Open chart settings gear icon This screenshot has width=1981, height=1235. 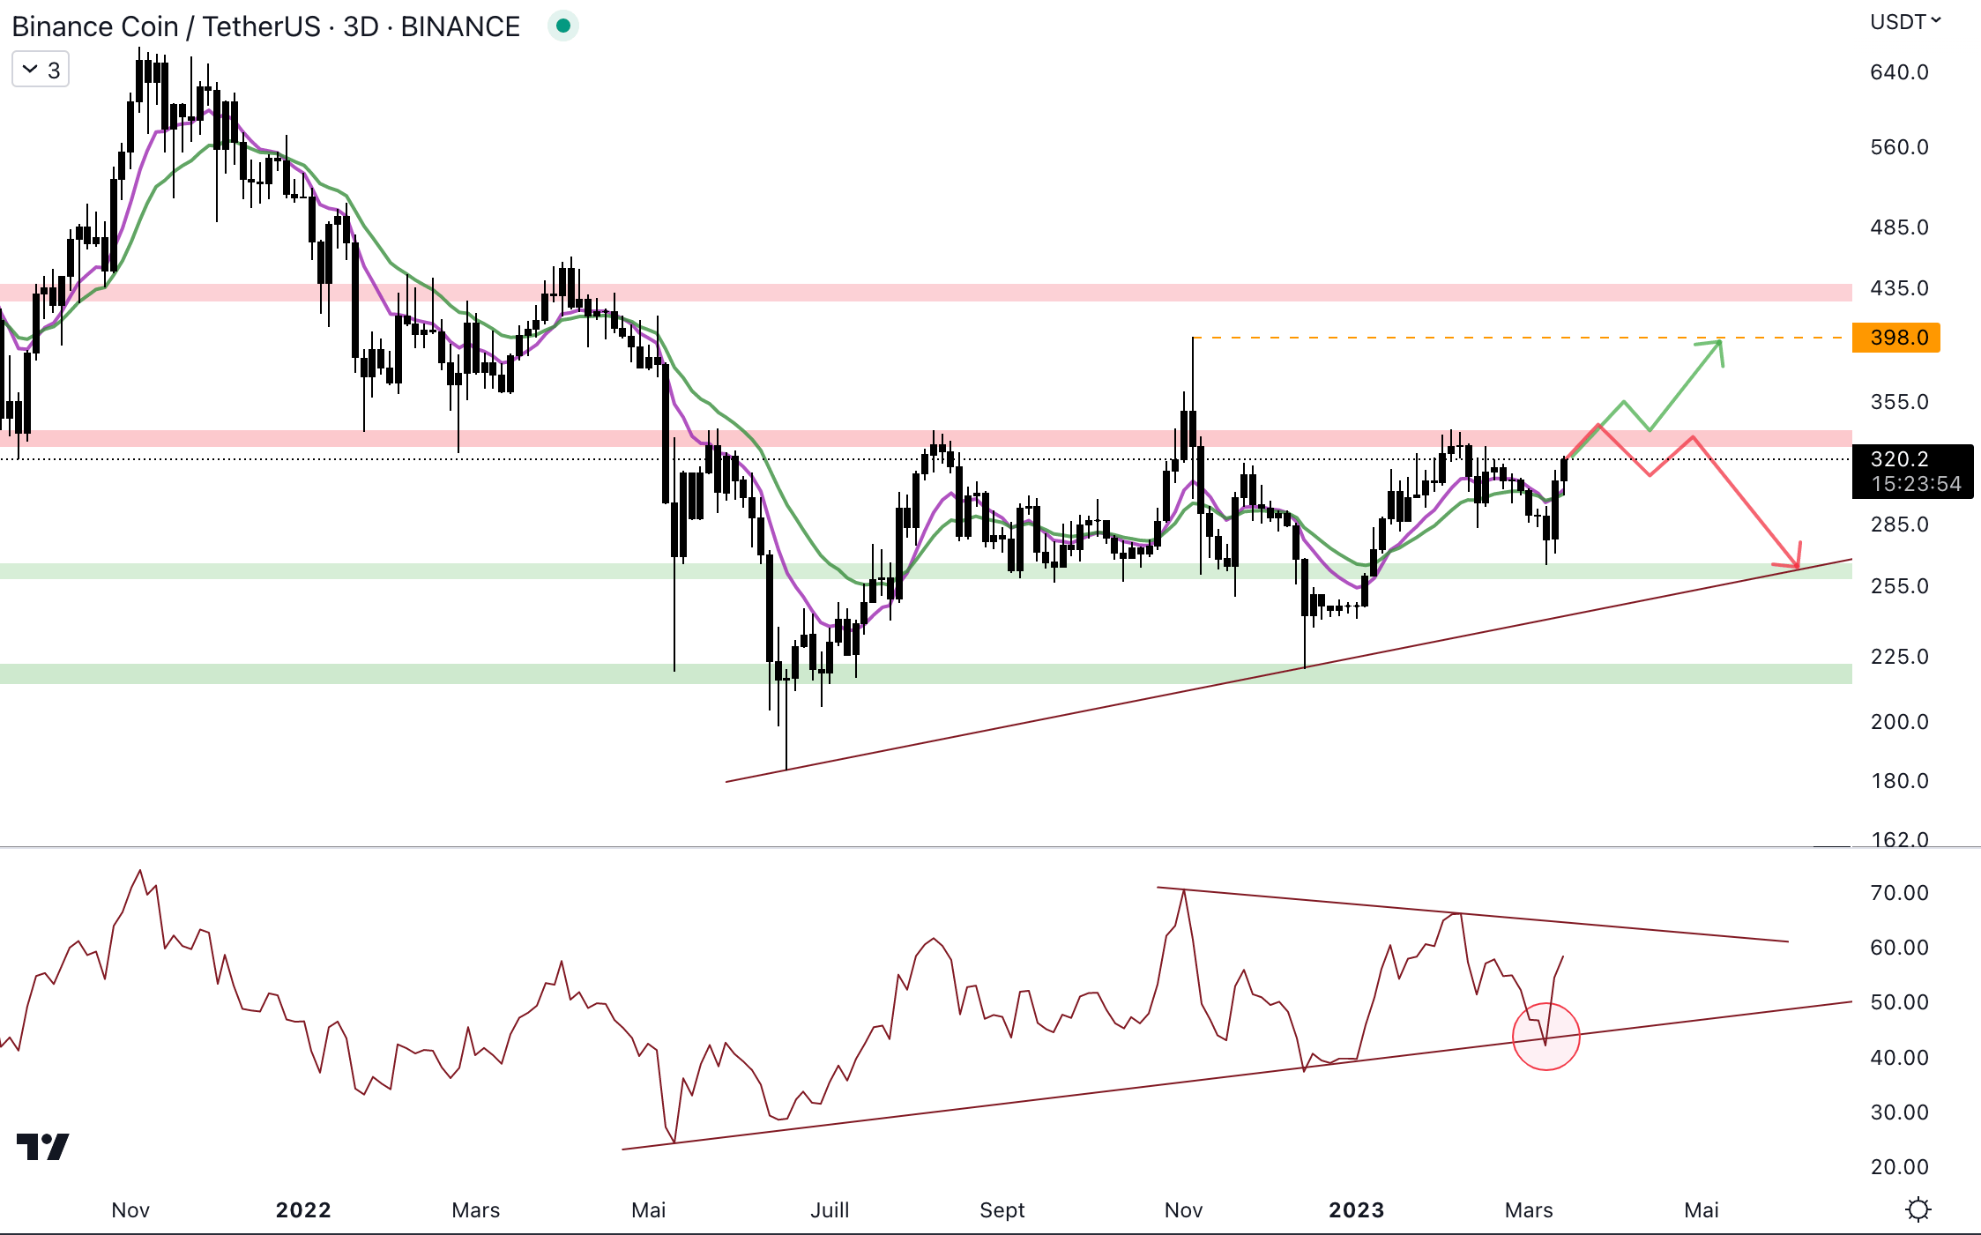(1918, 1209)
